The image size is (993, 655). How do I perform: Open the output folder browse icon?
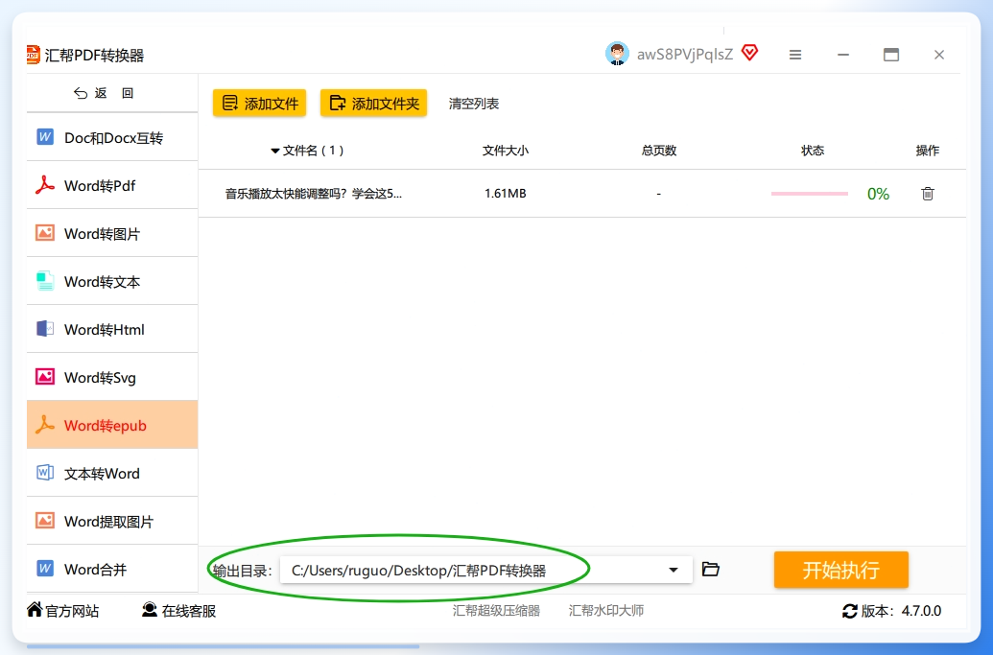[x=711, y=570]
